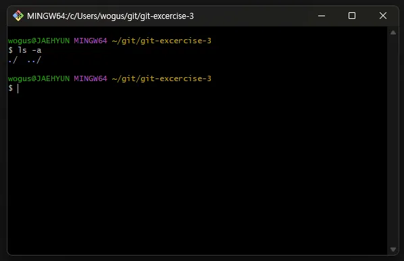Click the window title text MINGW64:/c/Users/wogus

coord(110,16)
